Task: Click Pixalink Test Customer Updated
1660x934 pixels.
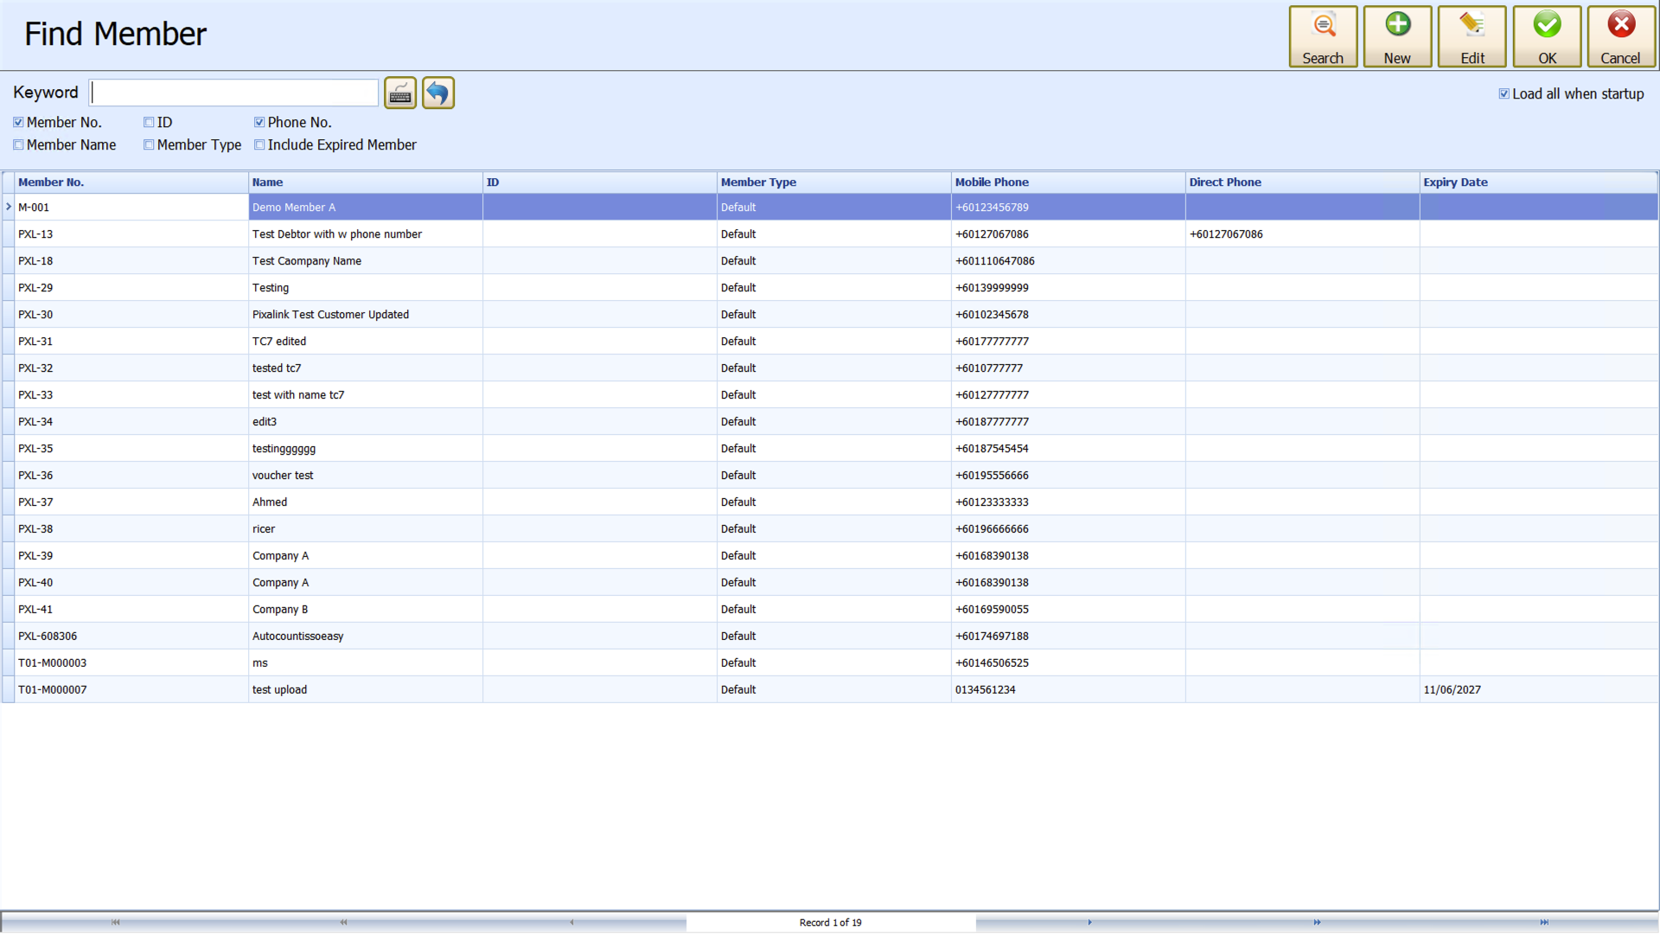Action: coord(330,315)
